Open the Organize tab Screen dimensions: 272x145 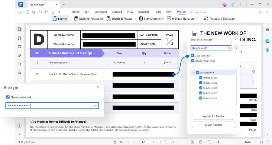144,12
